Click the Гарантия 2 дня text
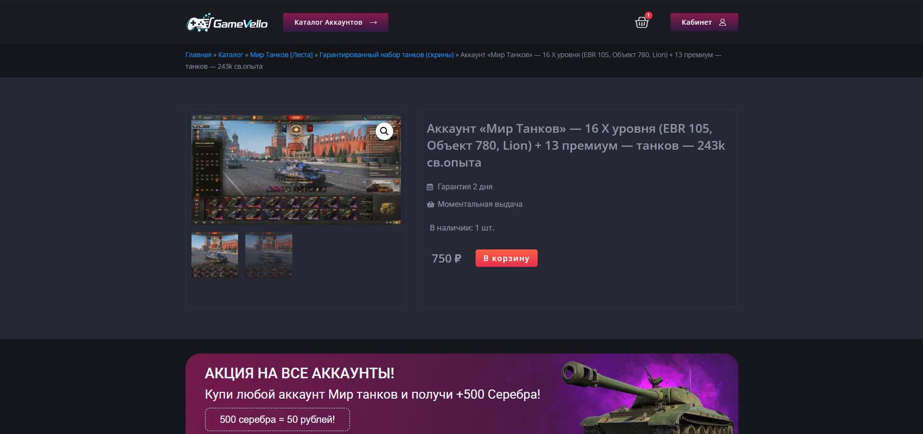Screen dimensions: 923x434 (465, 187)
